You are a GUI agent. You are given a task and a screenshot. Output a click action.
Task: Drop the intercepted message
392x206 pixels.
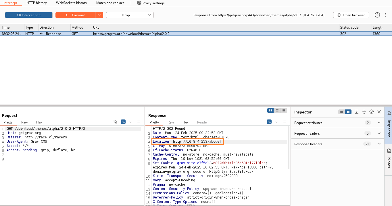[x=126, y=15]
